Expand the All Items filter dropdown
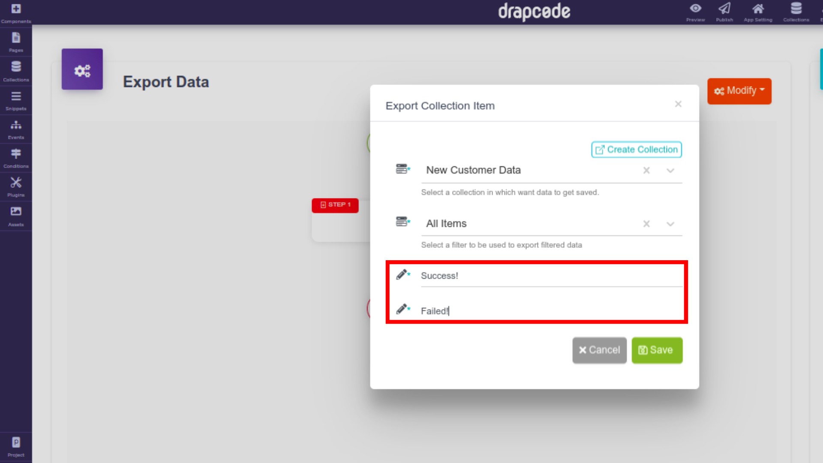The image size is (823, 463). click(670, 224)
